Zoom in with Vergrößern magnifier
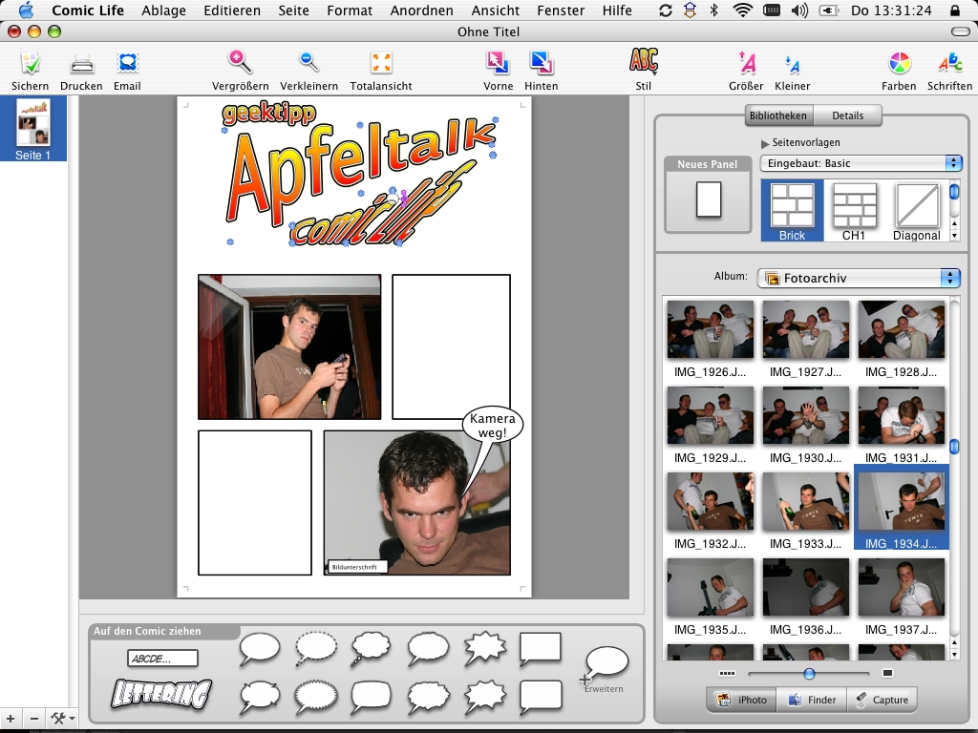978x733 pixels. (x=240, y=62)
